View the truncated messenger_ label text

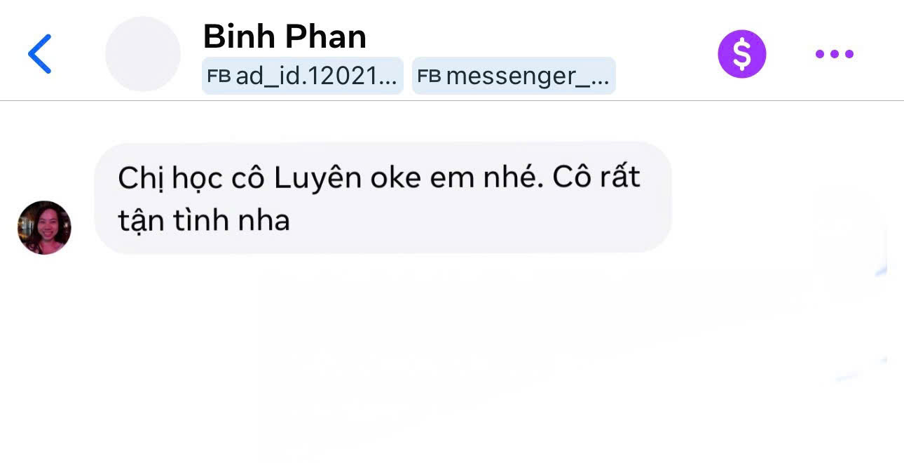528,76
